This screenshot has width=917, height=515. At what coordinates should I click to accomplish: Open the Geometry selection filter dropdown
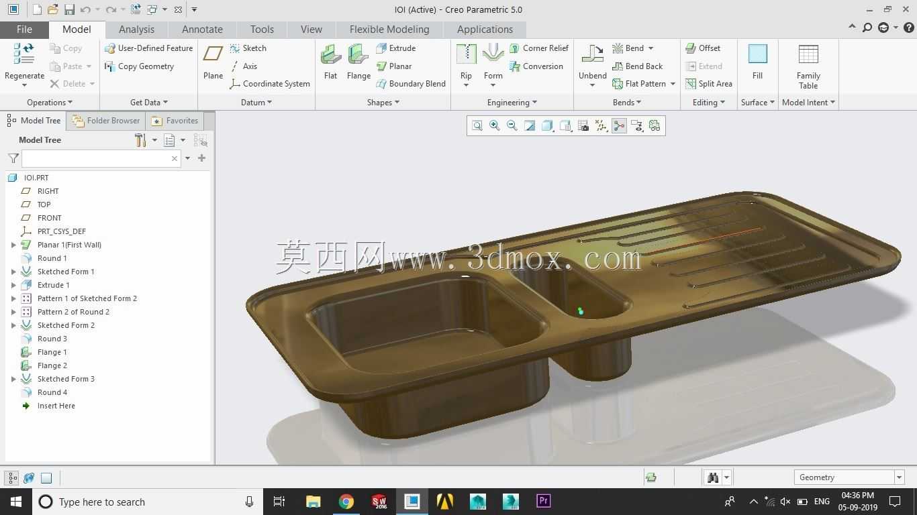(x=899, y=477)
